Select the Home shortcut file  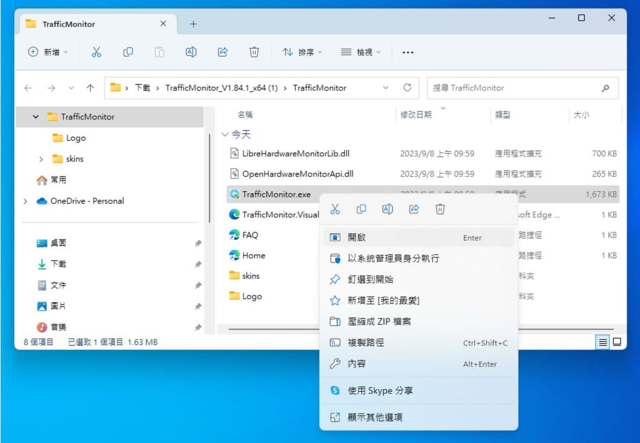(x=247, y=256)
